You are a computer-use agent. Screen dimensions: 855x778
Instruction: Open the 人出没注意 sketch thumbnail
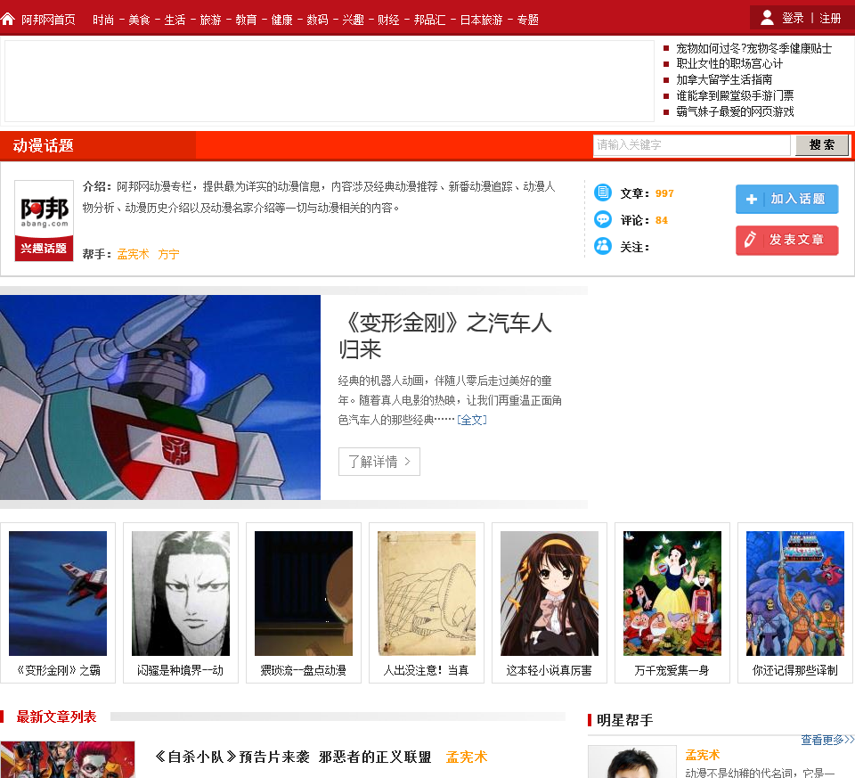(427, 593)
